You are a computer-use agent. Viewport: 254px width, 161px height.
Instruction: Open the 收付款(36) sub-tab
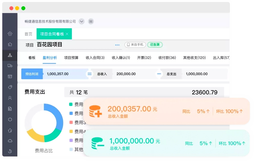167,58
